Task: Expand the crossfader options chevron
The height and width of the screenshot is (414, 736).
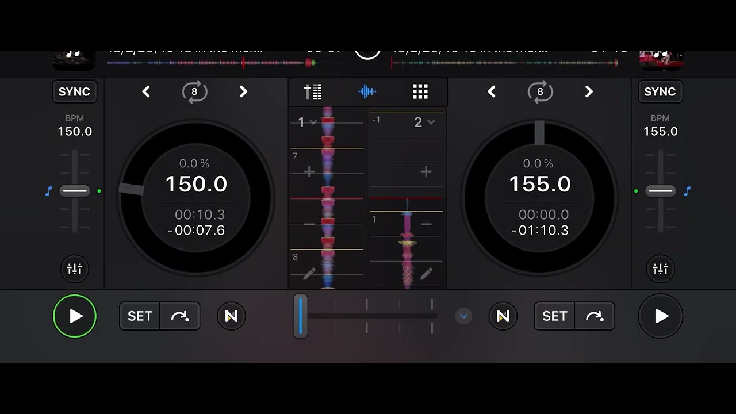Action: pyautogui.click(x=463, y=316)
